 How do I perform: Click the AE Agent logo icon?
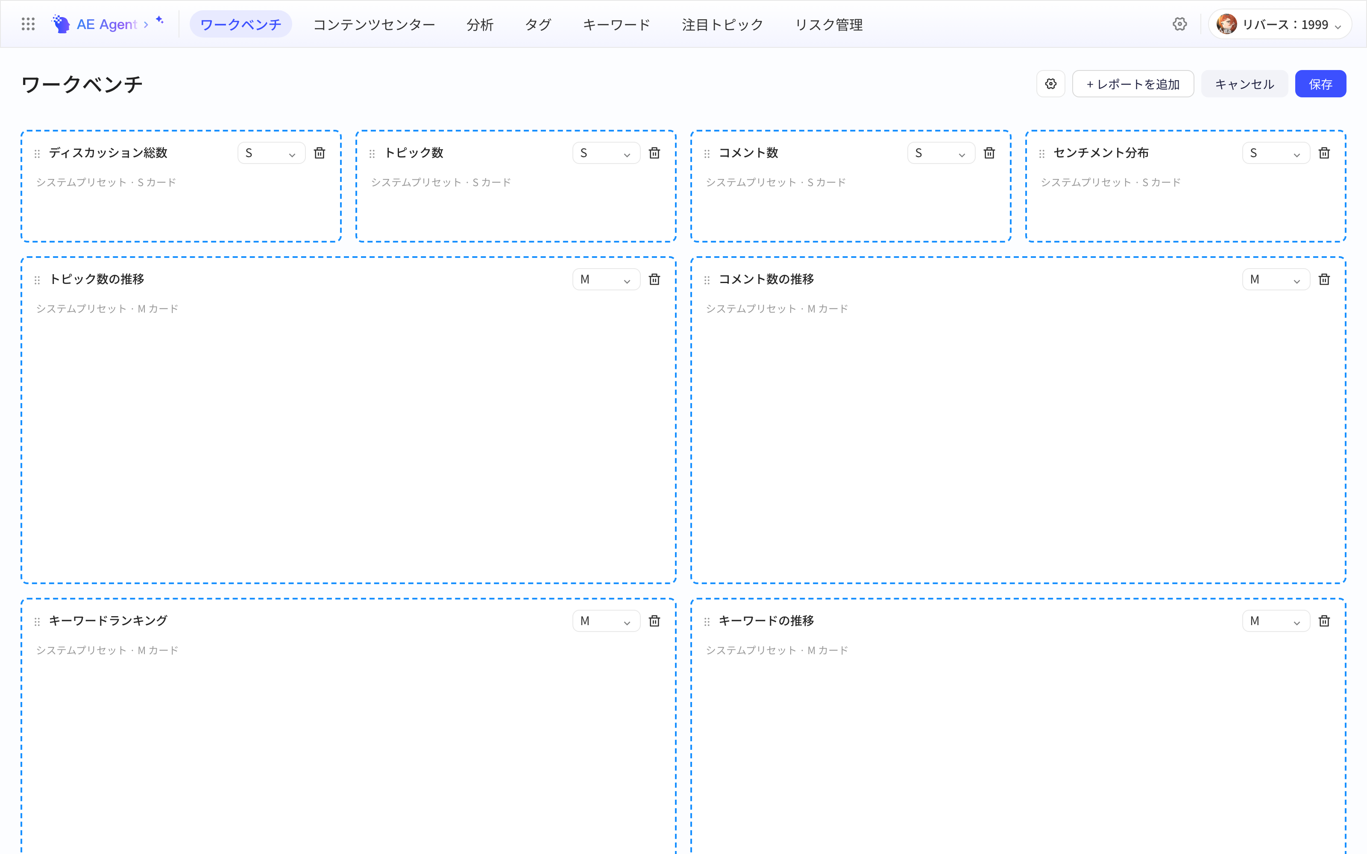click(60, 24)
